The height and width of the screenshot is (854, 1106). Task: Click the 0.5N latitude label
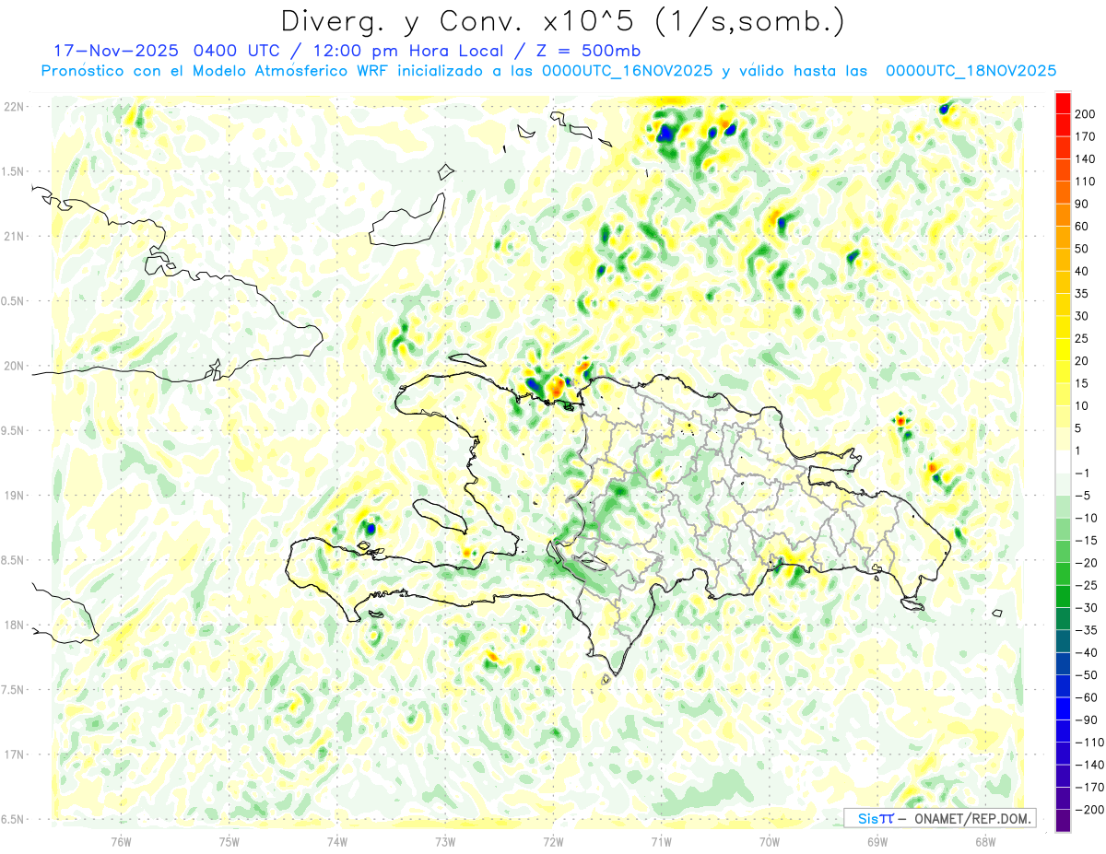point(14,301)
